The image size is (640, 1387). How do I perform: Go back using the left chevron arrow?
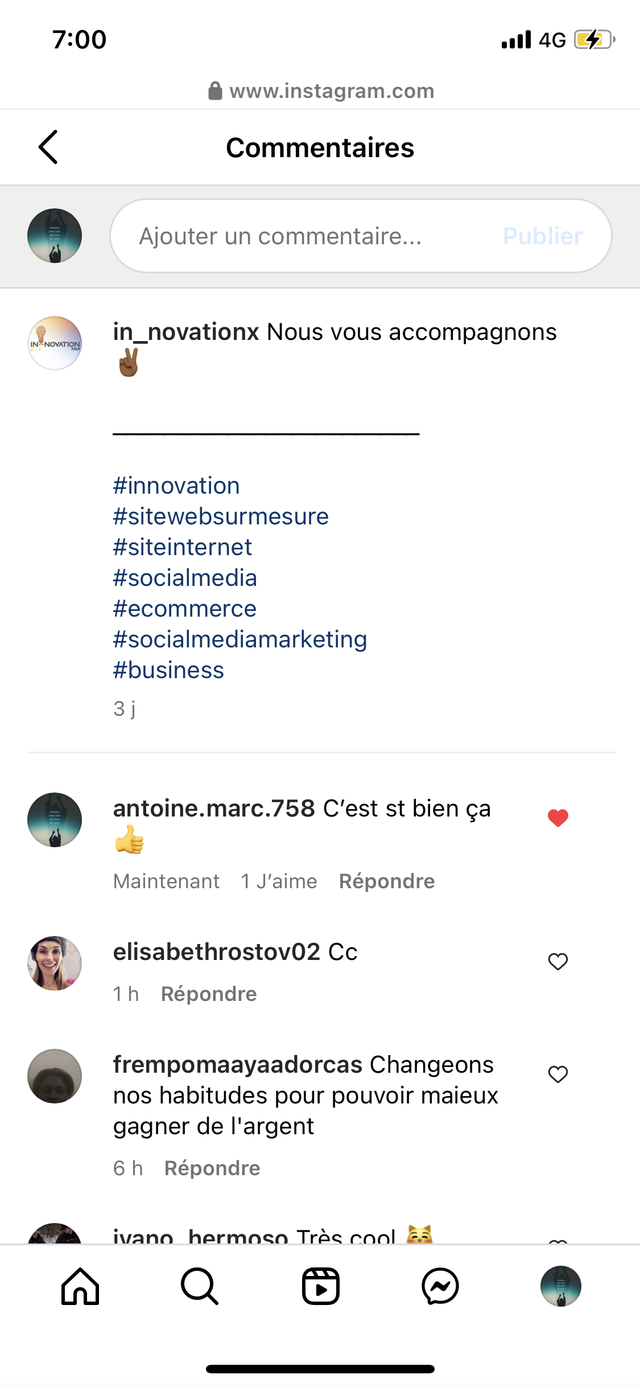48,147
